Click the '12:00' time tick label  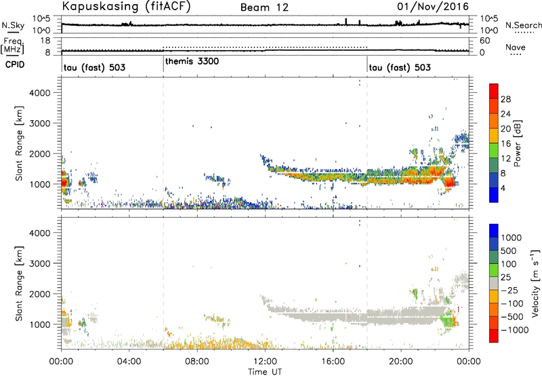click(x=265, y=362)
